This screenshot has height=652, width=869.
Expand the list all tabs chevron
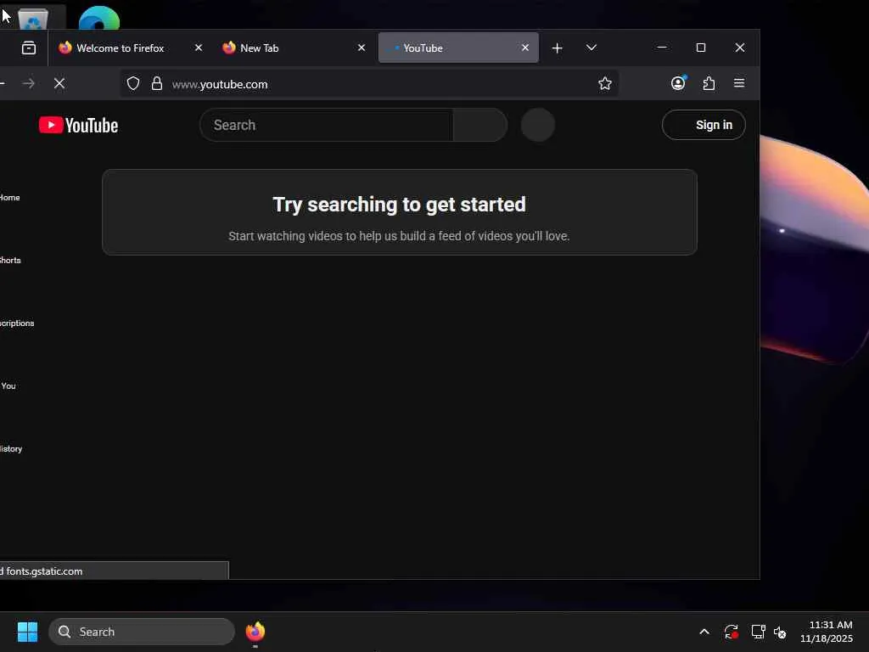coord(591,48)
